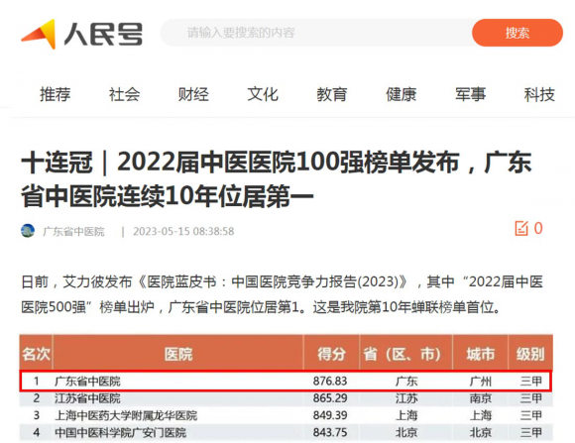Click the 人民号 wordmark text
The height and width of the screenshot is (443, 575).
(x=103, y=35)
